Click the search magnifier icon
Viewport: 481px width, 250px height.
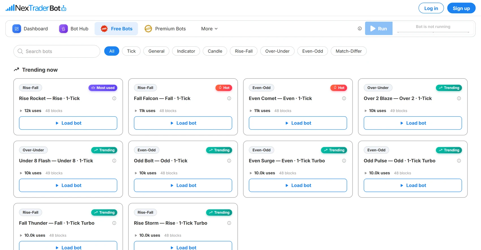click(20, 51)
